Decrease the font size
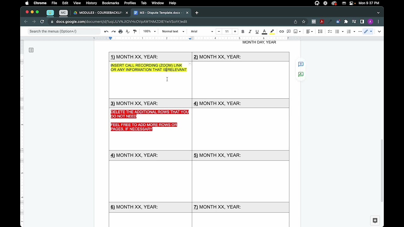 point(219,31)
